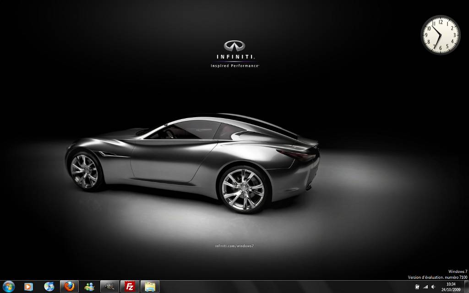Switch to the GIMP taskbar window
The image size is (469, 293).
click(x=109, y=287)
